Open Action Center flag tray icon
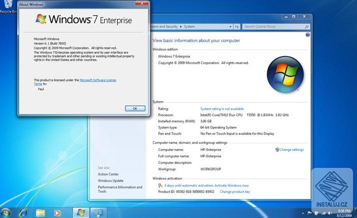The image size is (357, 218). pyautogui.click(x=309, y=213)
